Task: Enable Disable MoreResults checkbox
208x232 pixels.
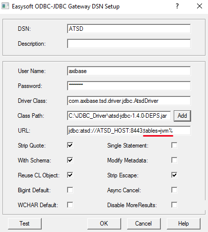Action: click(x=174, y=205)
